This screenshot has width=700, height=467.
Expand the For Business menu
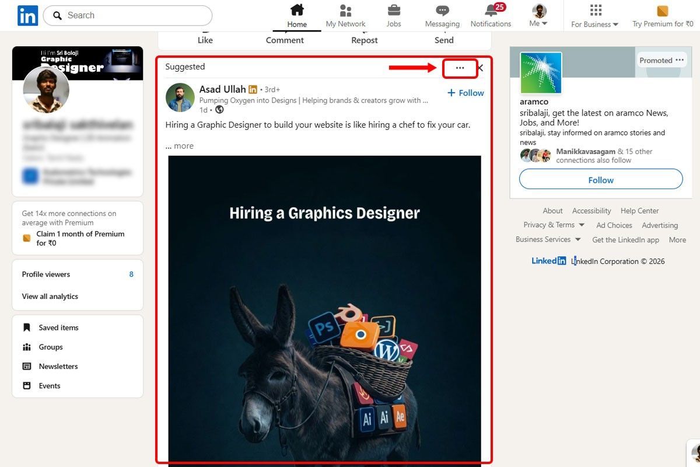595,16
